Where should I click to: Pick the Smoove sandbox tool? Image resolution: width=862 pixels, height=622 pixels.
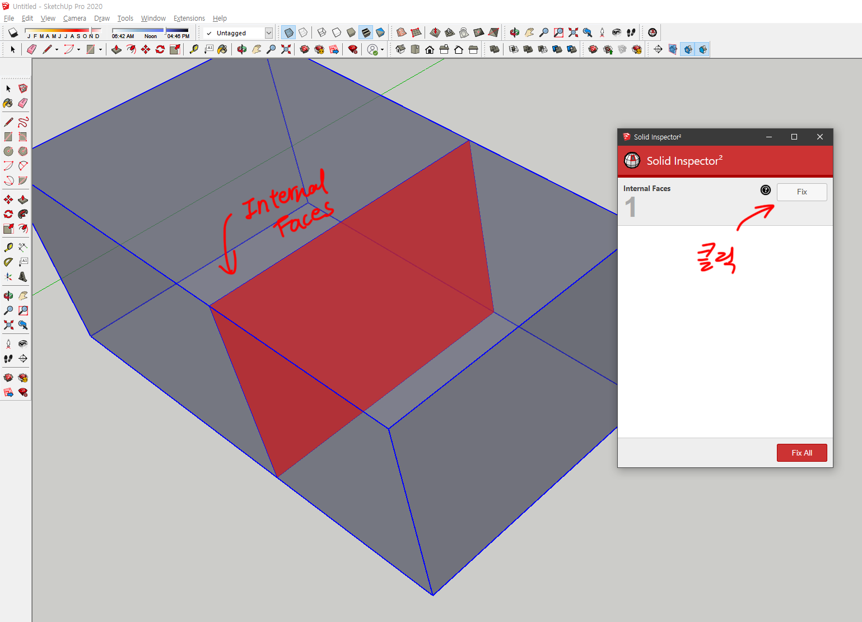point(435,33)
